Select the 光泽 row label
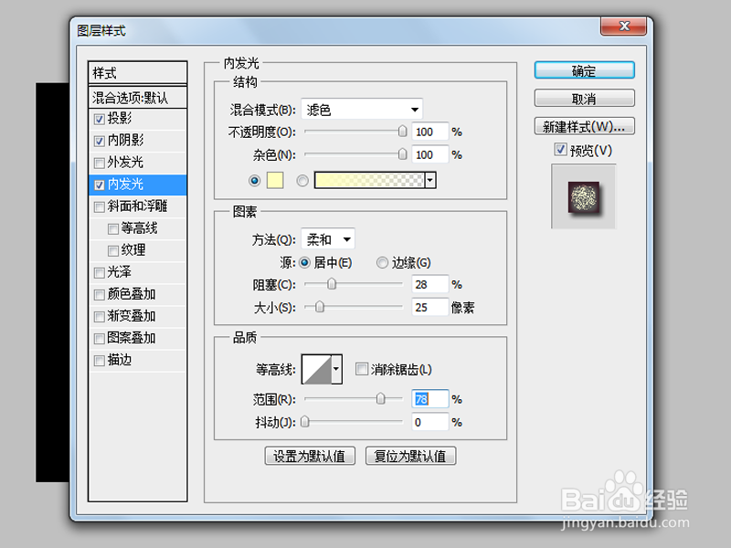The image size is (731, 548). click(120, 272)
